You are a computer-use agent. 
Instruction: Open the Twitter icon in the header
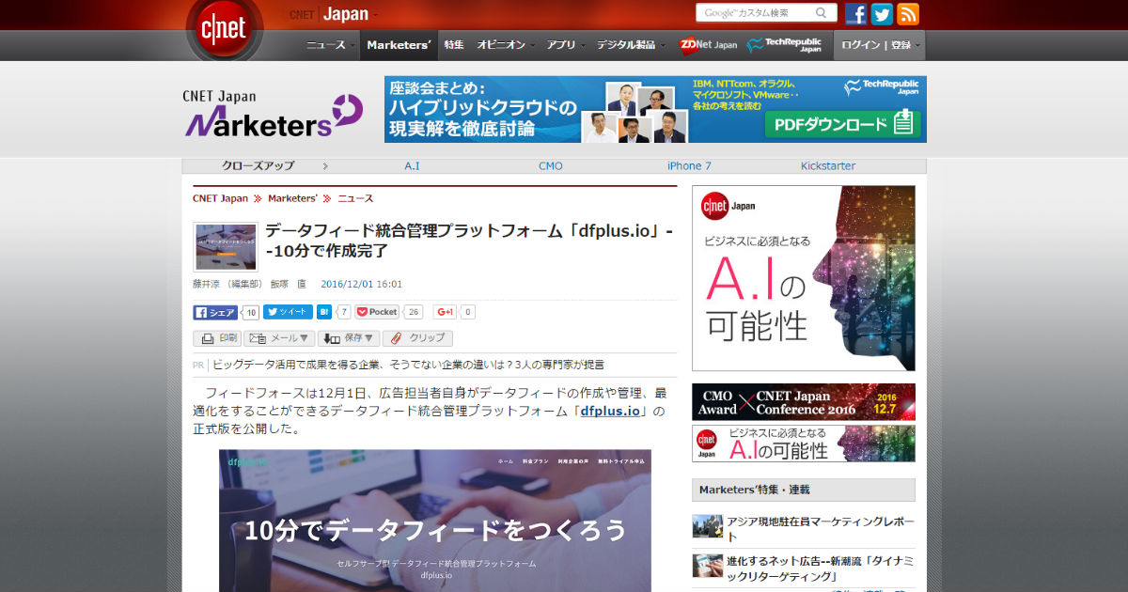click(882, 13)
